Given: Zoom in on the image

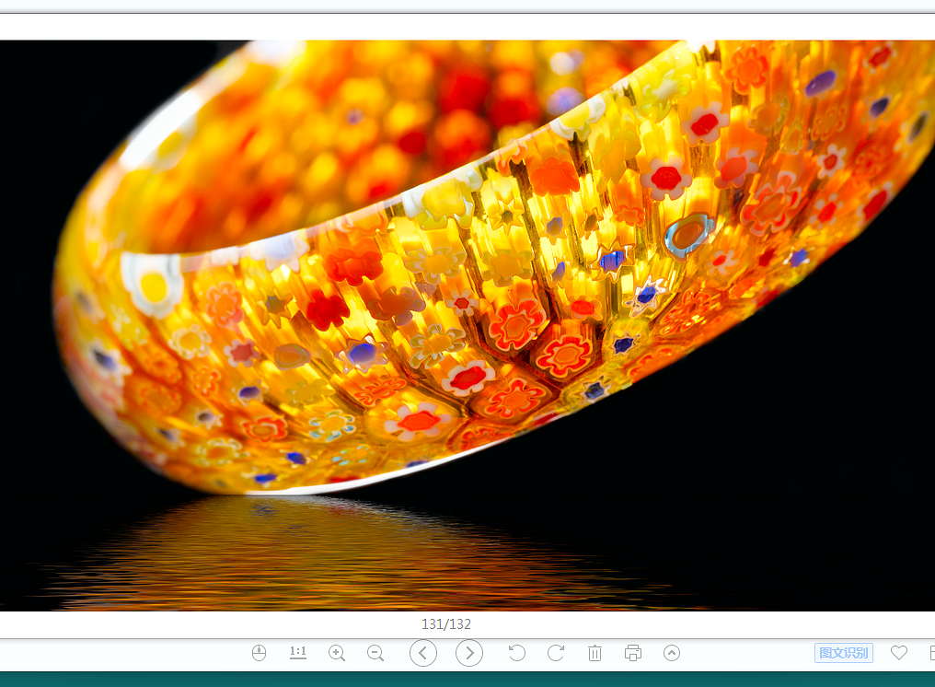Looking at the screenshot, I should (x=337, y=653).
